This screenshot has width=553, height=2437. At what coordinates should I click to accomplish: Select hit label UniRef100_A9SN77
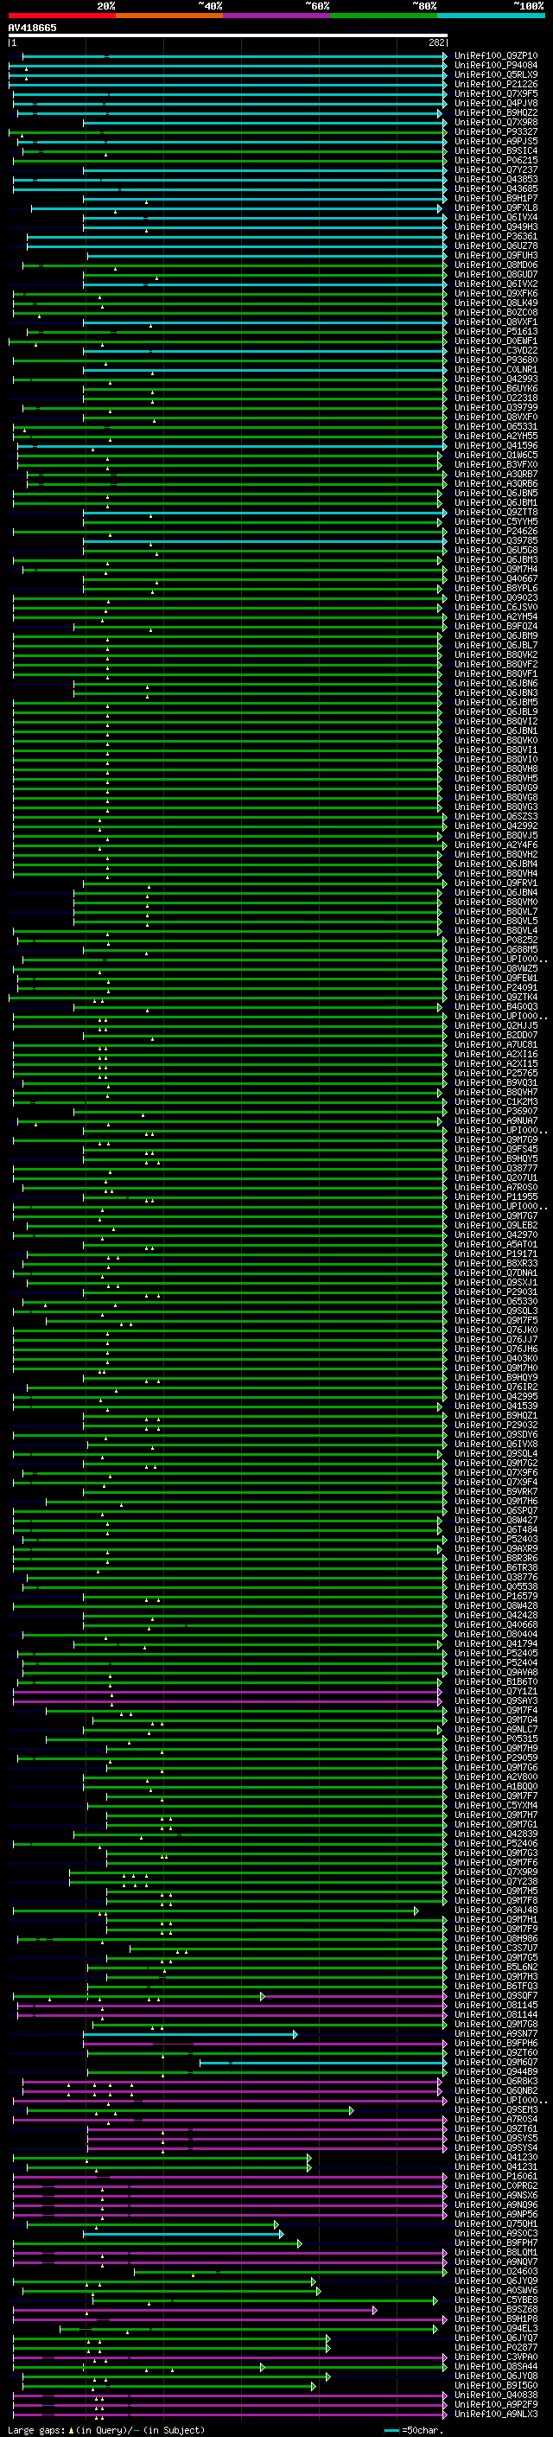coord(496,2034)
